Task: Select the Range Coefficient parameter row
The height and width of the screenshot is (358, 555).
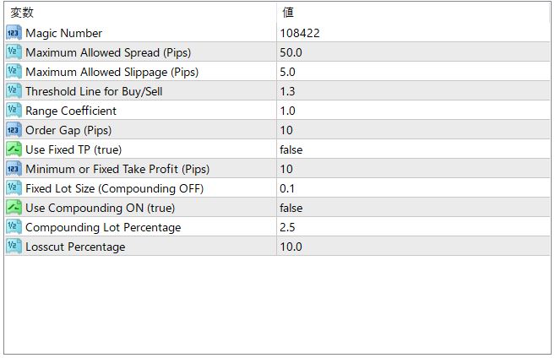Action: [x=71, y=111]
